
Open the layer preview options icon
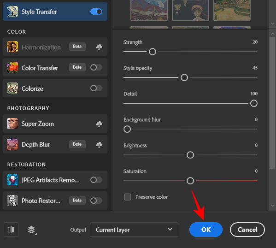tap(32, 230)
